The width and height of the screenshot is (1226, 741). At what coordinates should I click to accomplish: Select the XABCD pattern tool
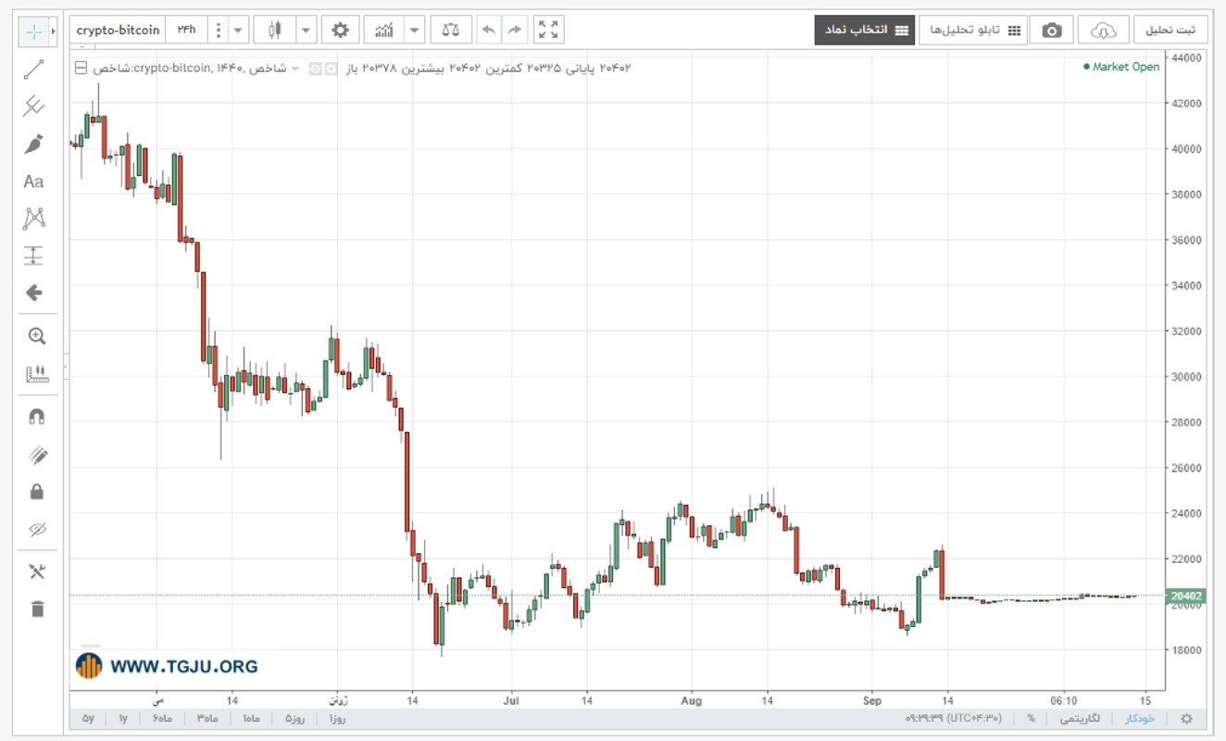click(34, 219)
